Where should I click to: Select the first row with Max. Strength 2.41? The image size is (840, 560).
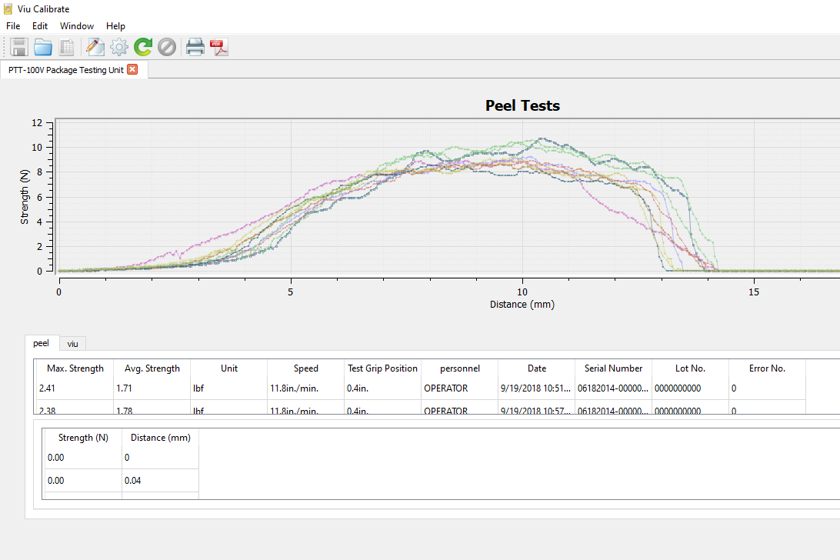pos(75,388)
